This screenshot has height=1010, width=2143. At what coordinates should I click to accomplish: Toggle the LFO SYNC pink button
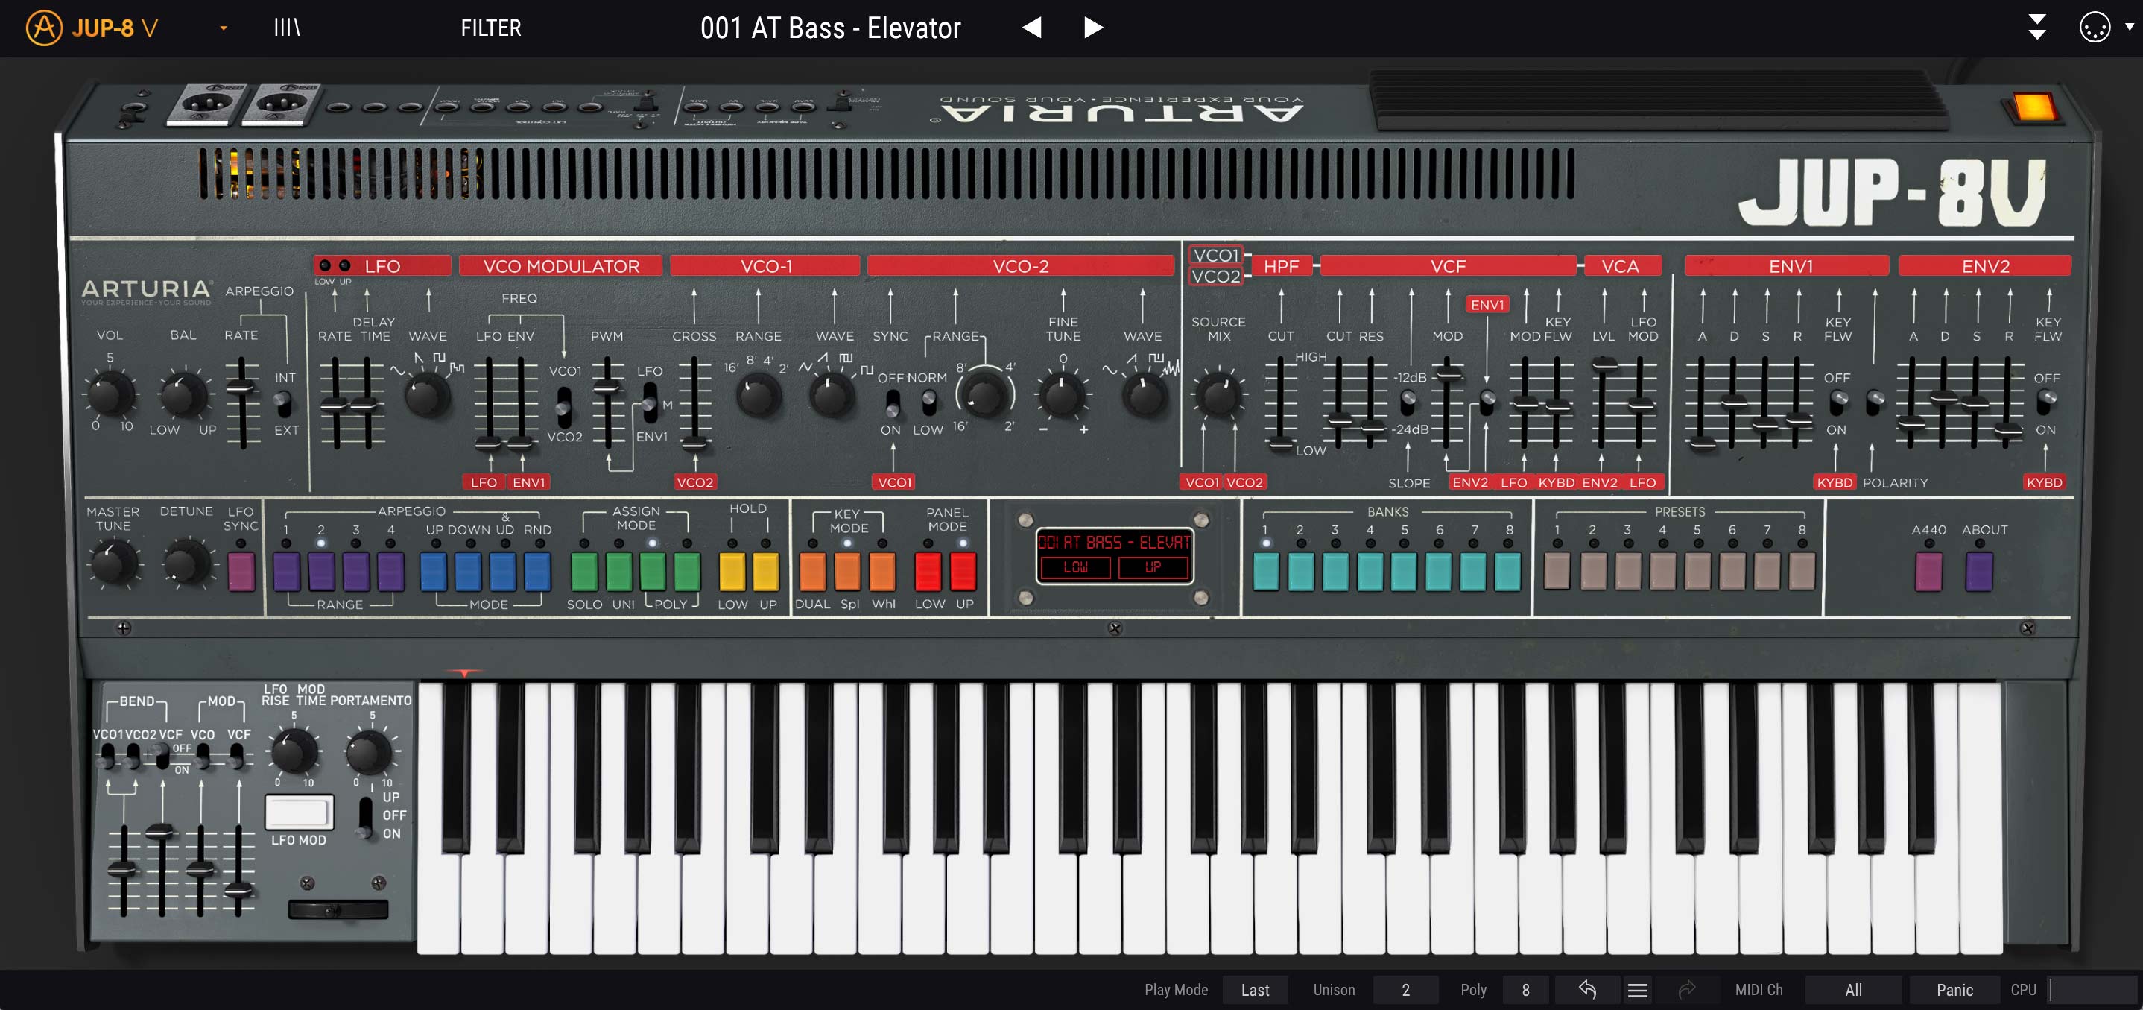click(241, 572)
